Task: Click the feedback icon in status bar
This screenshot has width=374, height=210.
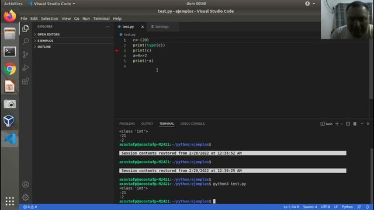Action: point(359,207)
